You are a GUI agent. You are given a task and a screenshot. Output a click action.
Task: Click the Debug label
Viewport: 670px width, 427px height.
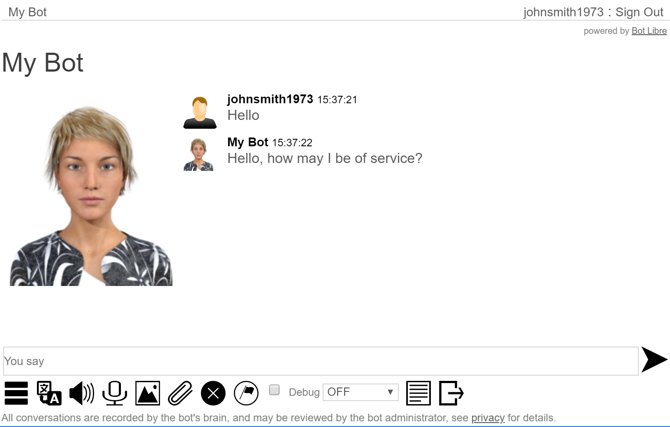[304, 392]
